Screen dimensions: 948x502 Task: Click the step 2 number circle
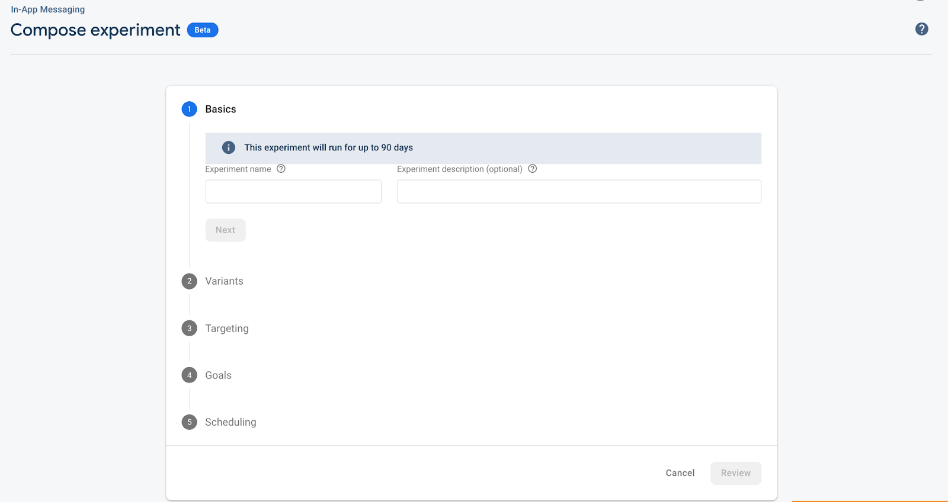tap(189, 281)
